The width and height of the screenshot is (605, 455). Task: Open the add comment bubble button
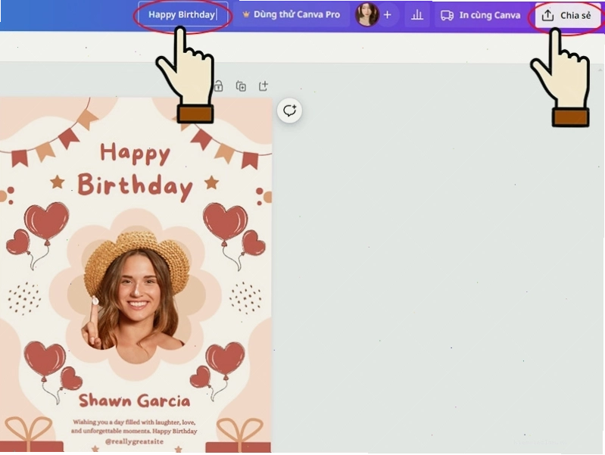[289, 111]
